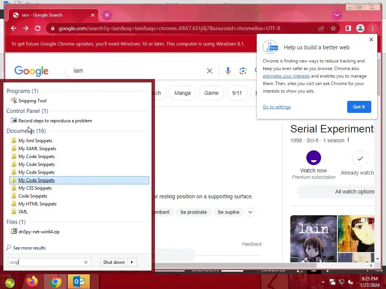
Task: Open Firefox from the taskbar
Action: pyautogui.click(x=32, y=281)
